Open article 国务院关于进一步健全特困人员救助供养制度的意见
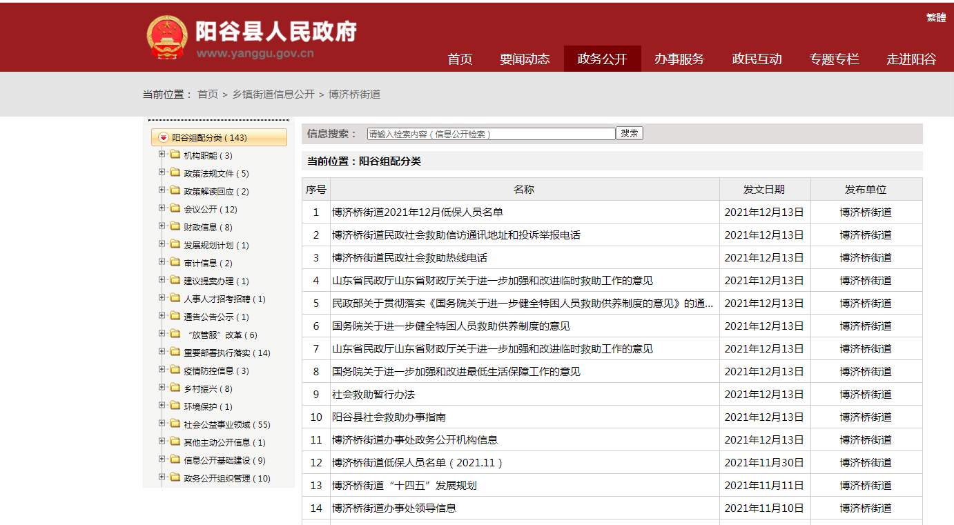 pos(451,326)
